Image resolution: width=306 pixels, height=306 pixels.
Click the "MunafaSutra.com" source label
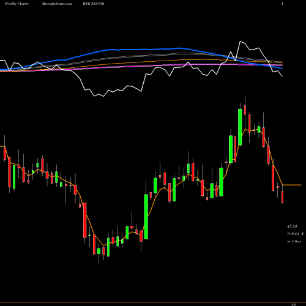pos(57,4)
